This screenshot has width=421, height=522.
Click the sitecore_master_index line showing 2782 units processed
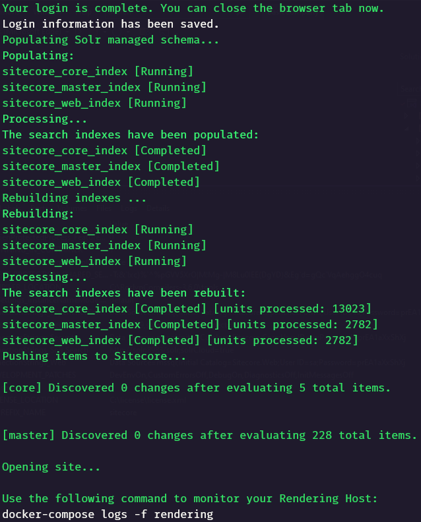click(190, 324)
